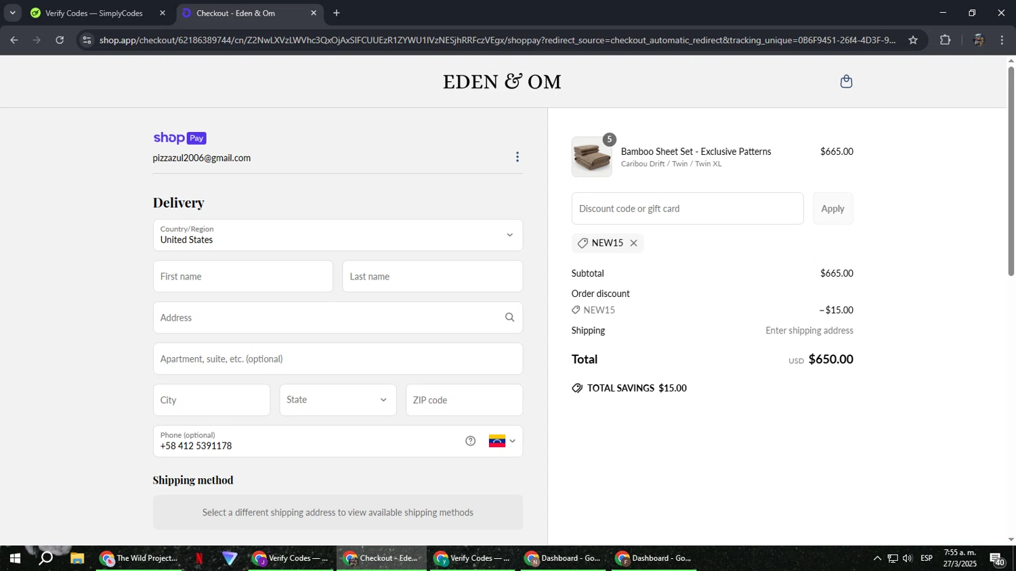Expand the Country/Region dropdown
1016x571 pixels.
coord(338,235)
